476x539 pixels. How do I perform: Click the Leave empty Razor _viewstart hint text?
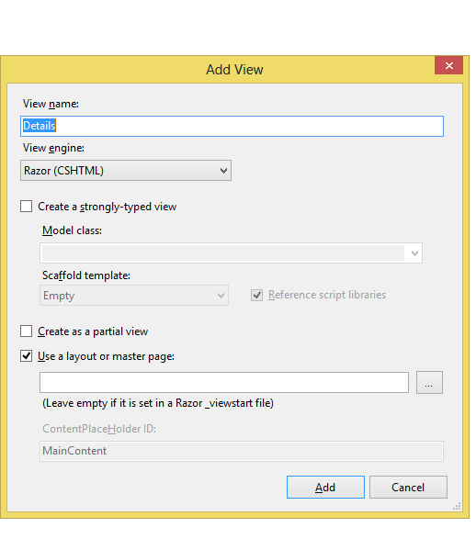(x=158, y=403)
